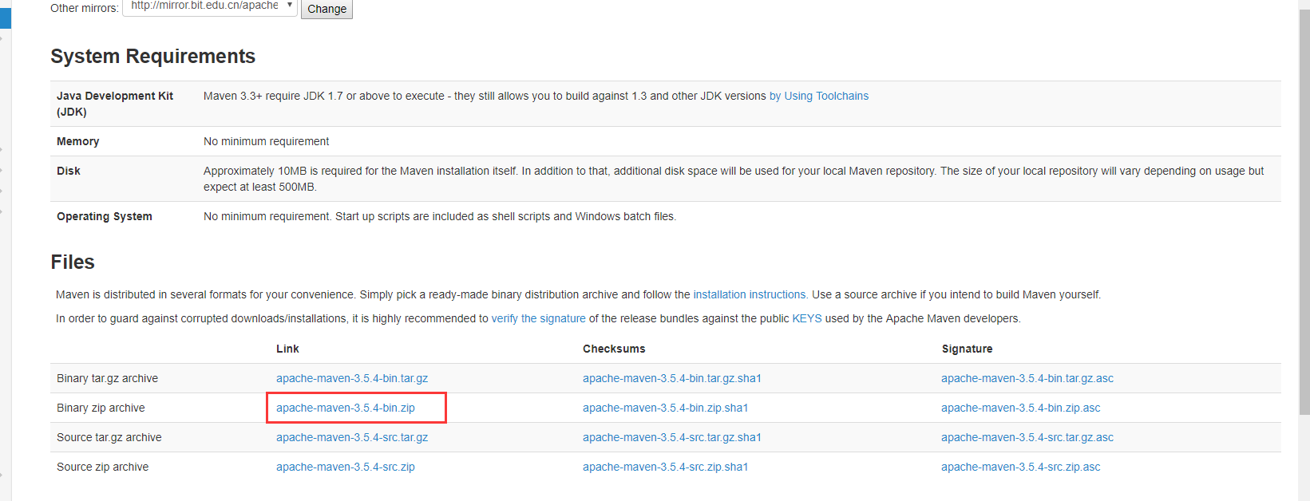Download apache-maven-3.5.4-bin.tar.gz archive

coord(352,378)
